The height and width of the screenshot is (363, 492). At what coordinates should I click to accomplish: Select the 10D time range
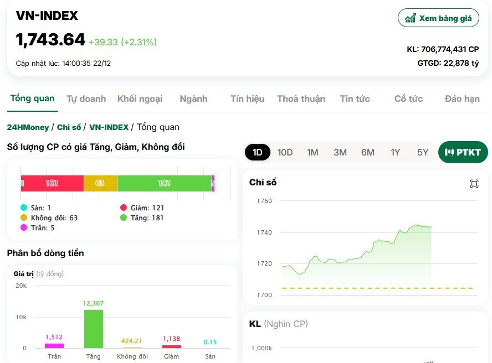(285, 152)
